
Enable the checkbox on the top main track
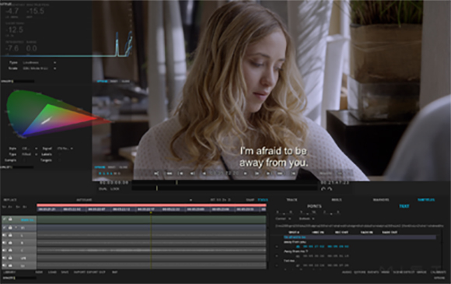coord(5,219)
